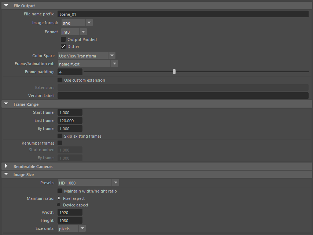This screenshot has height=235, width=313.
Task: Click the Maintain width/height ratio label
Action: 91,191
